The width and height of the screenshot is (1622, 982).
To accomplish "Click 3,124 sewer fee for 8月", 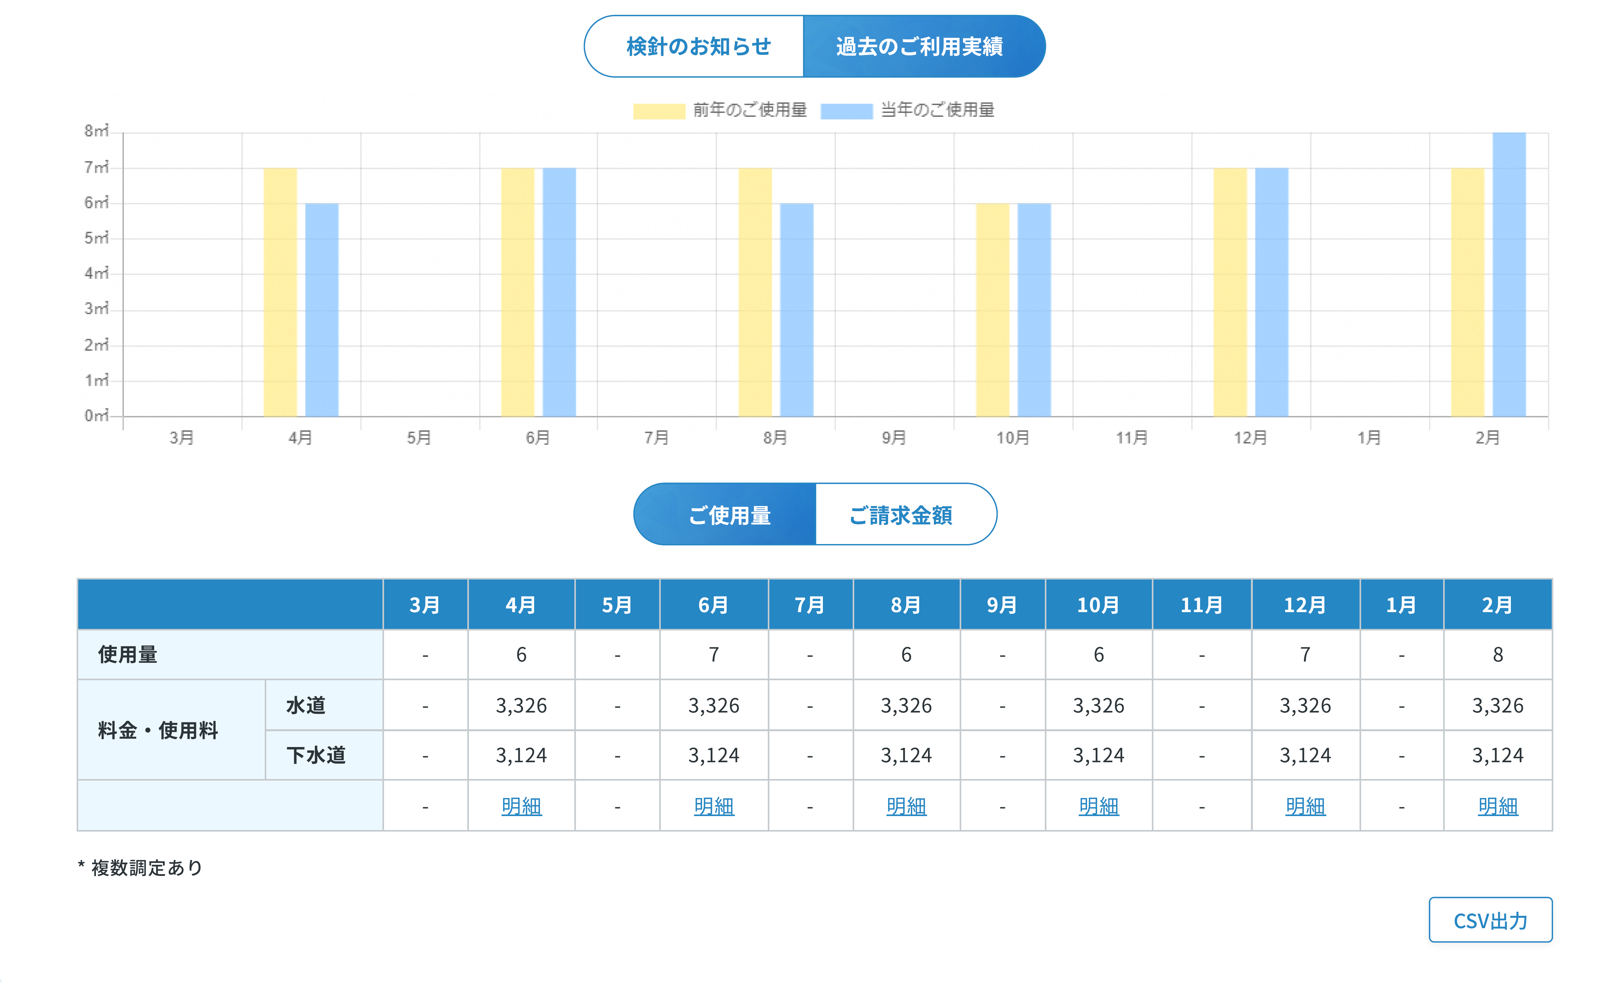I will 906,756.
